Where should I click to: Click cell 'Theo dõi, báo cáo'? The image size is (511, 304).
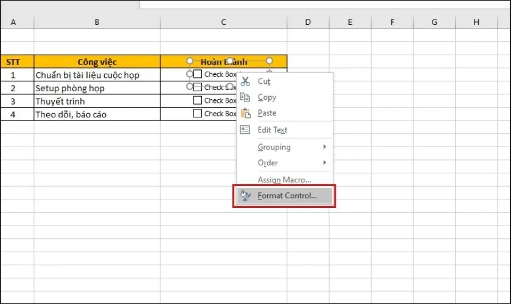point(97,114)
